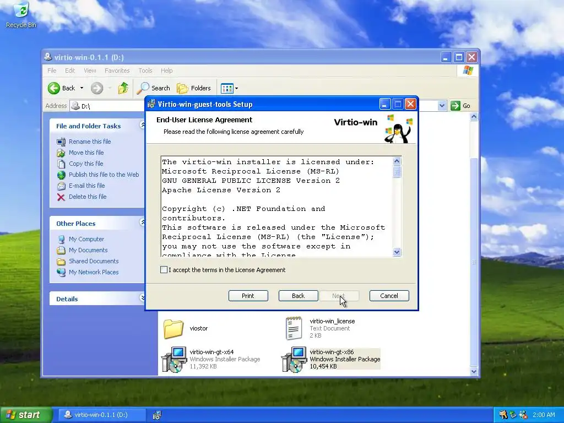Image resolution: width=564 pixels, height=423 pixels.
Task: Open the View menu in Explorer
Action: (90, 70)
